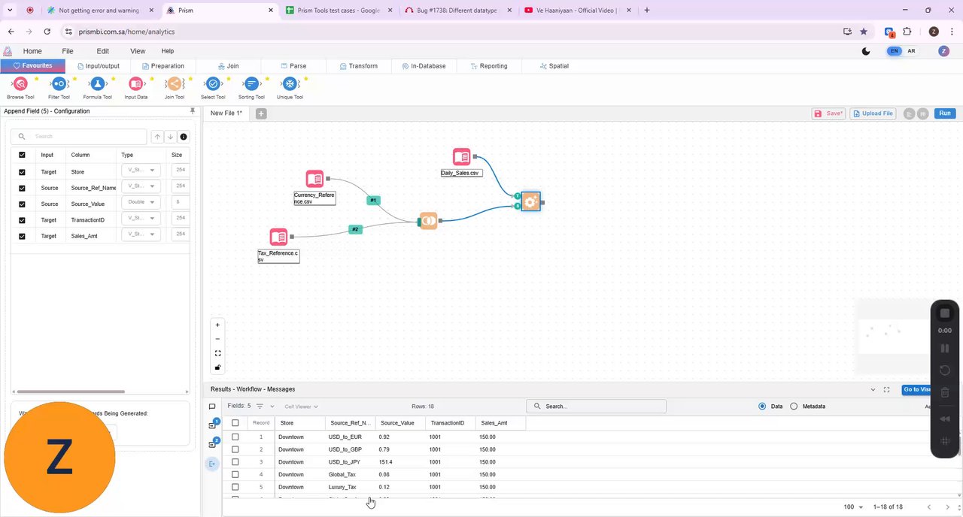963x517 pixels.
Task: Select the Sorting Tool icon
Action: (x=251, y=84)
